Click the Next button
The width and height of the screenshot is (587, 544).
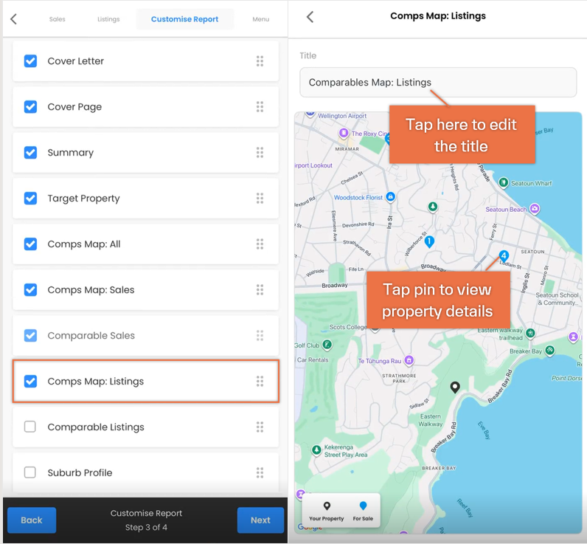pyautogui.click(x=260, y=520)
